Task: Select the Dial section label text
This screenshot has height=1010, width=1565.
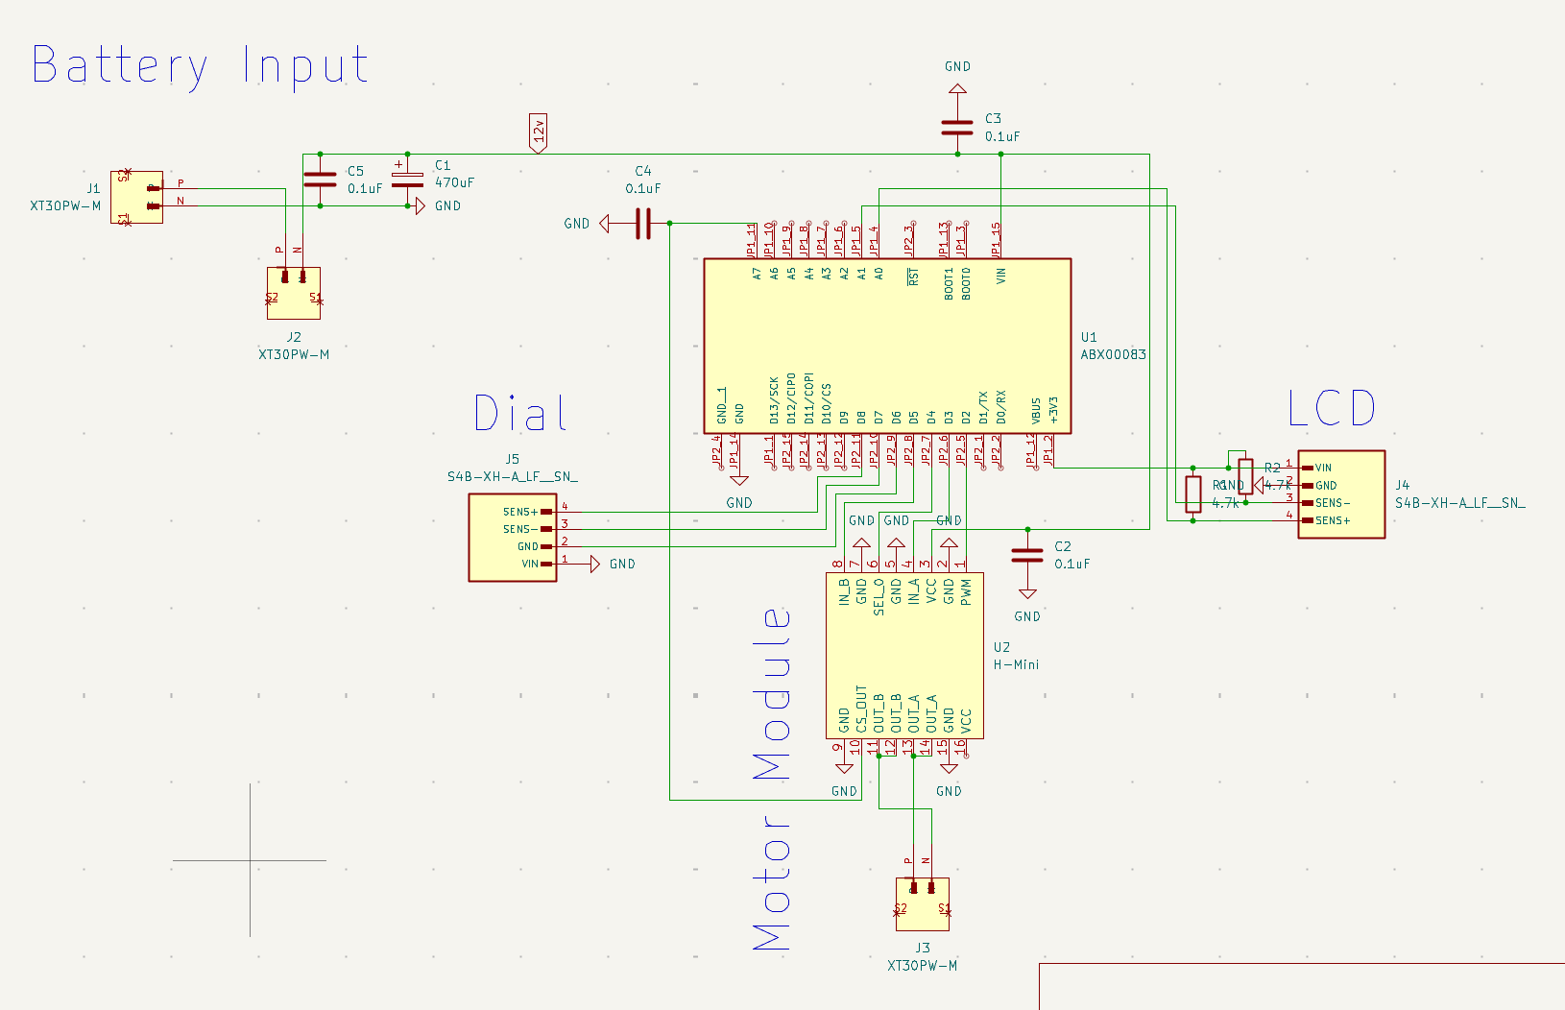Action: click(518, 413)
